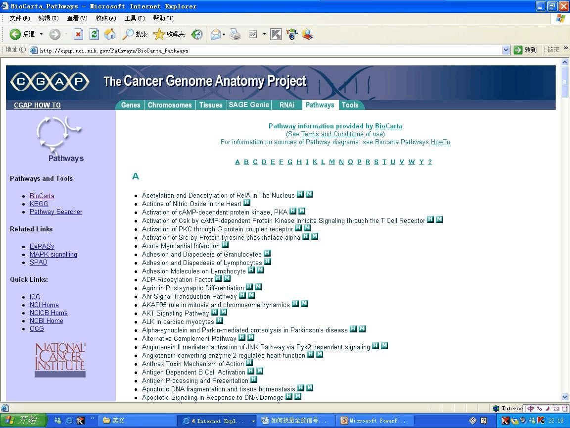Screen dimensions: 570x428
Task: Jump to letter M in alphabet index
Action: point(332,162)
